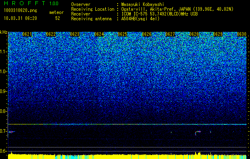
Task: Click the Ovserver field label
Action: coord(81,5)
